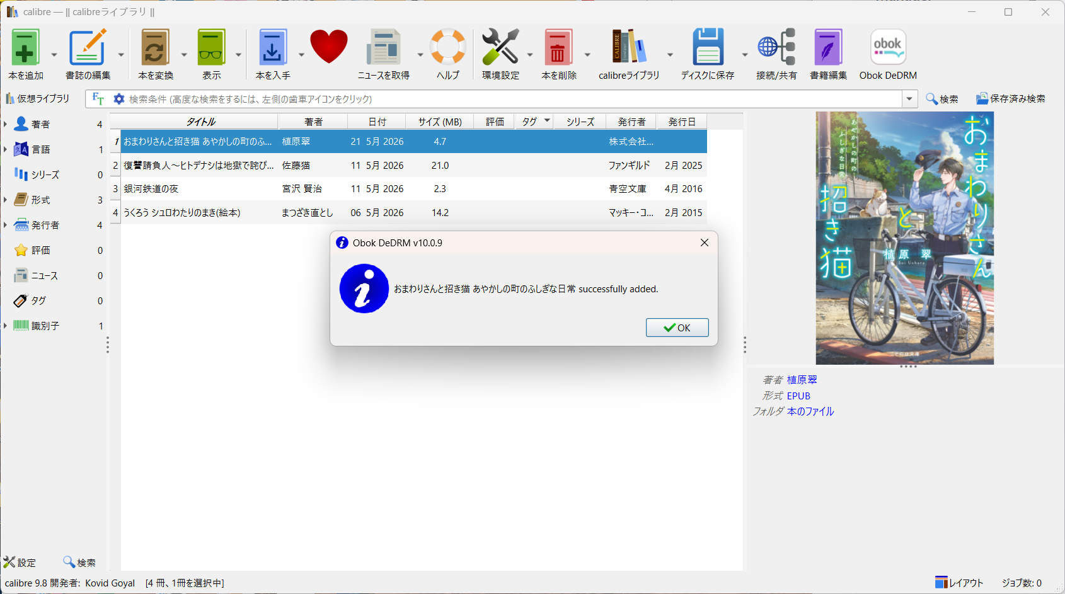Open tag browser settings (設定) button
Image resolution: width=1065 pixels, height=594 pixels.
(20, 563)
